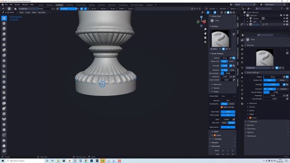
Task: Open the header Stroke dropdown
Action: tap(113, 9)
